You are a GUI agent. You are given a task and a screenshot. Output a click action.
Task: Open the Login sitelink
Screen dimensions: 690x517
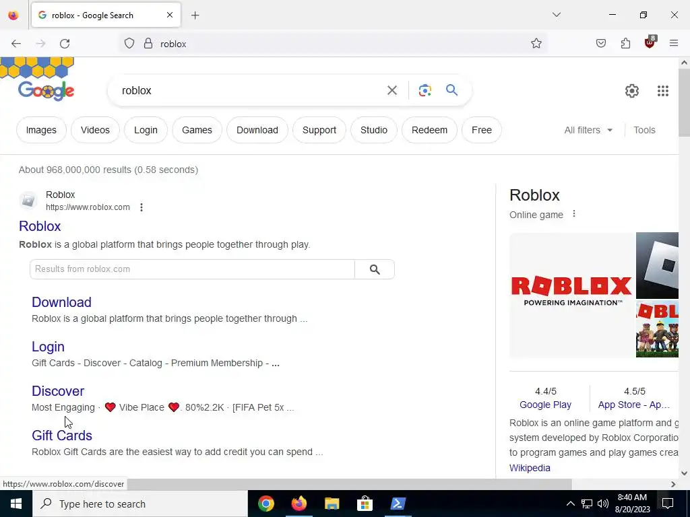click(48, 347)
